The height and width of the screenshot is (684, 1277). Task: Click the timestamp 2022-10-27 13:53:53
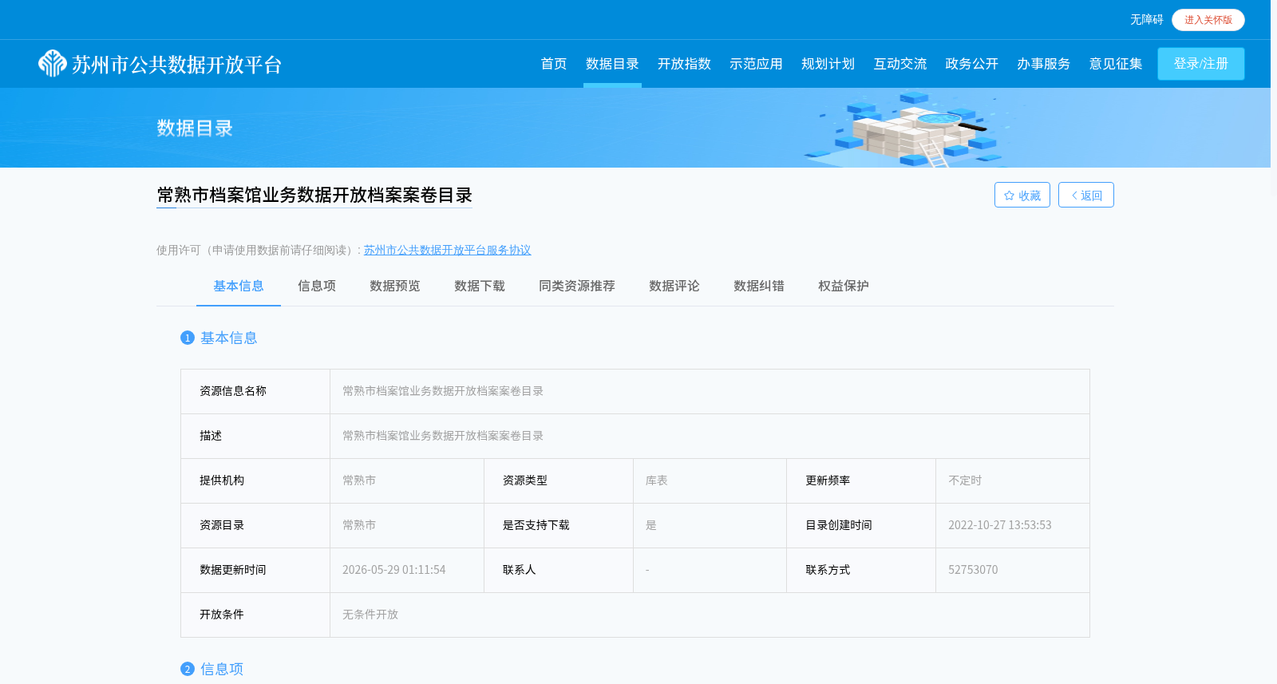(x=1000, y=525)
